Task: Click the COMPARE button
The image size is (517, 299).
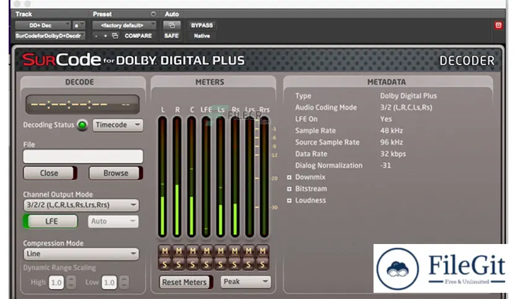Action: (x=138, y=36)
